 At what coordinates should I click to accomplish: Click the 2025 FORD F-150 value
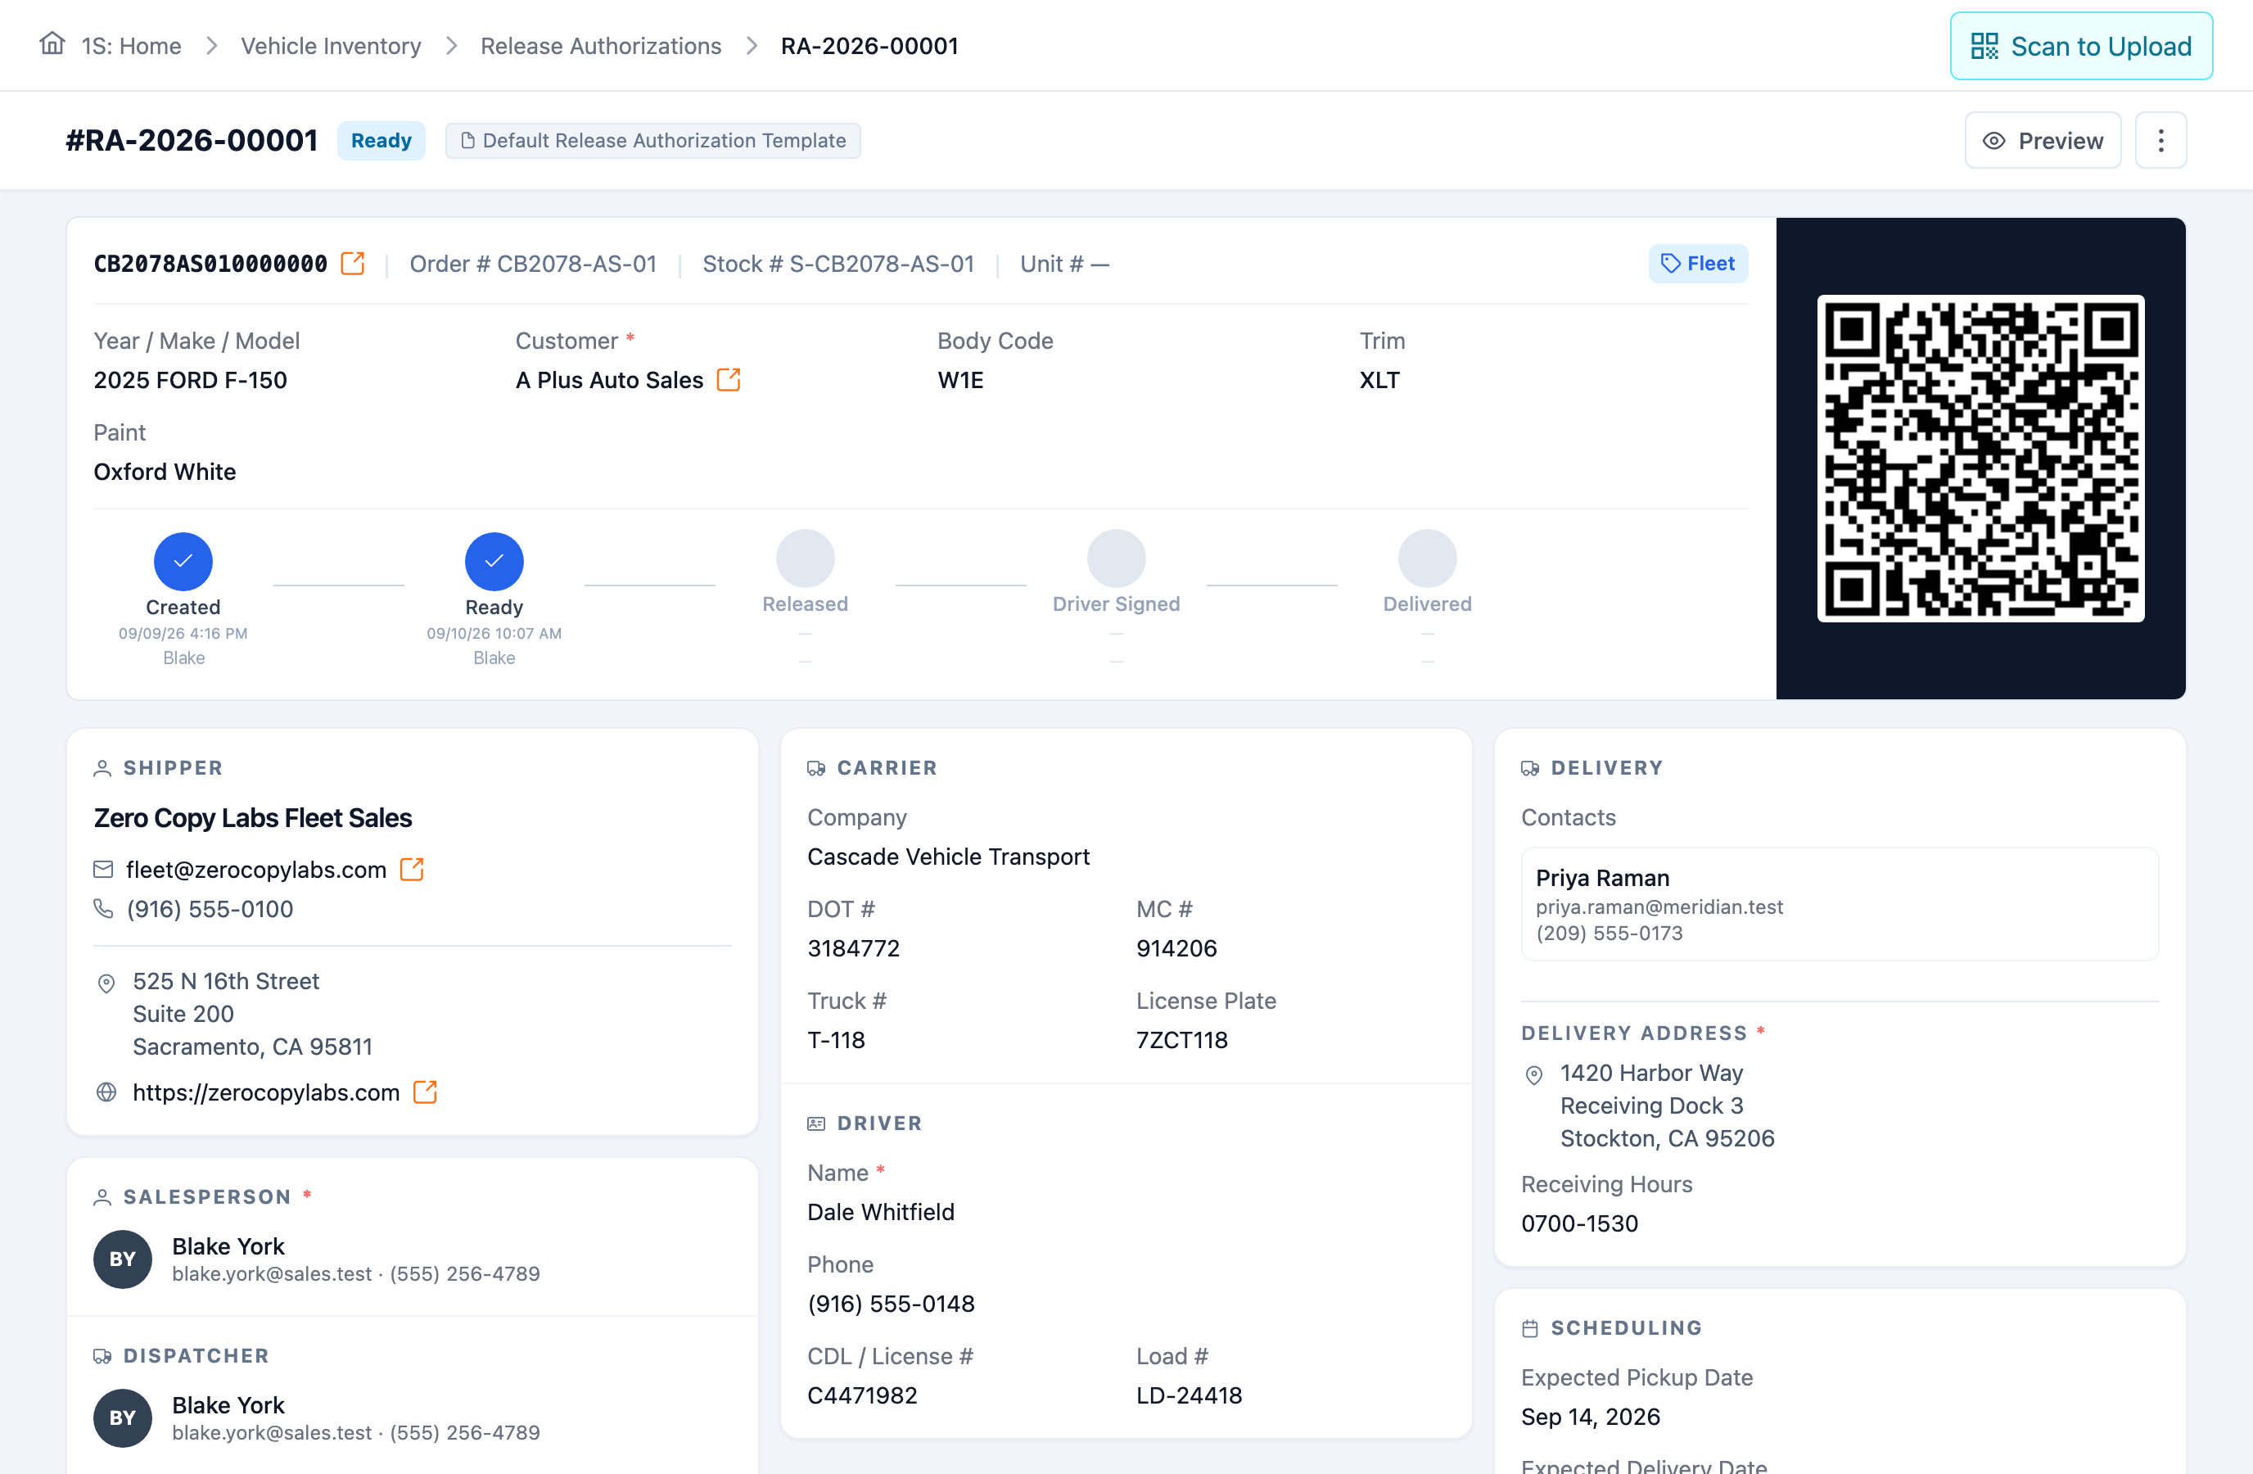coord(190,380)
